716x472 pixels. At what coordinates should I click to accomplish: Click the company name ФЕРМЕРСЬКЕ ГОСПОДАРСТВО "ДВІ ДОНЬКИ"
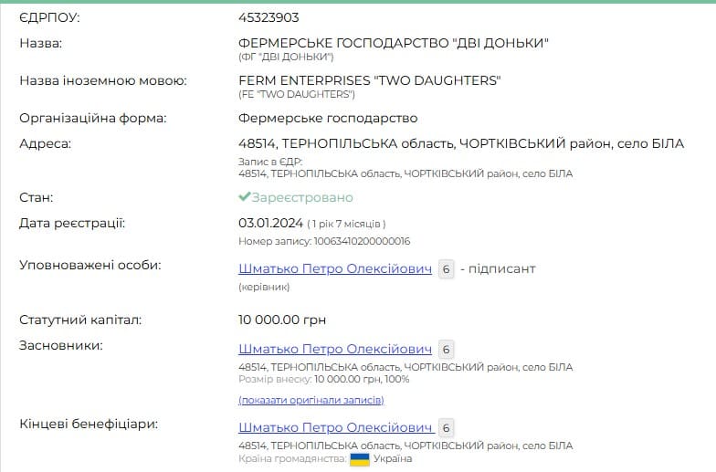pyautogui.click(x=393, y=44)
